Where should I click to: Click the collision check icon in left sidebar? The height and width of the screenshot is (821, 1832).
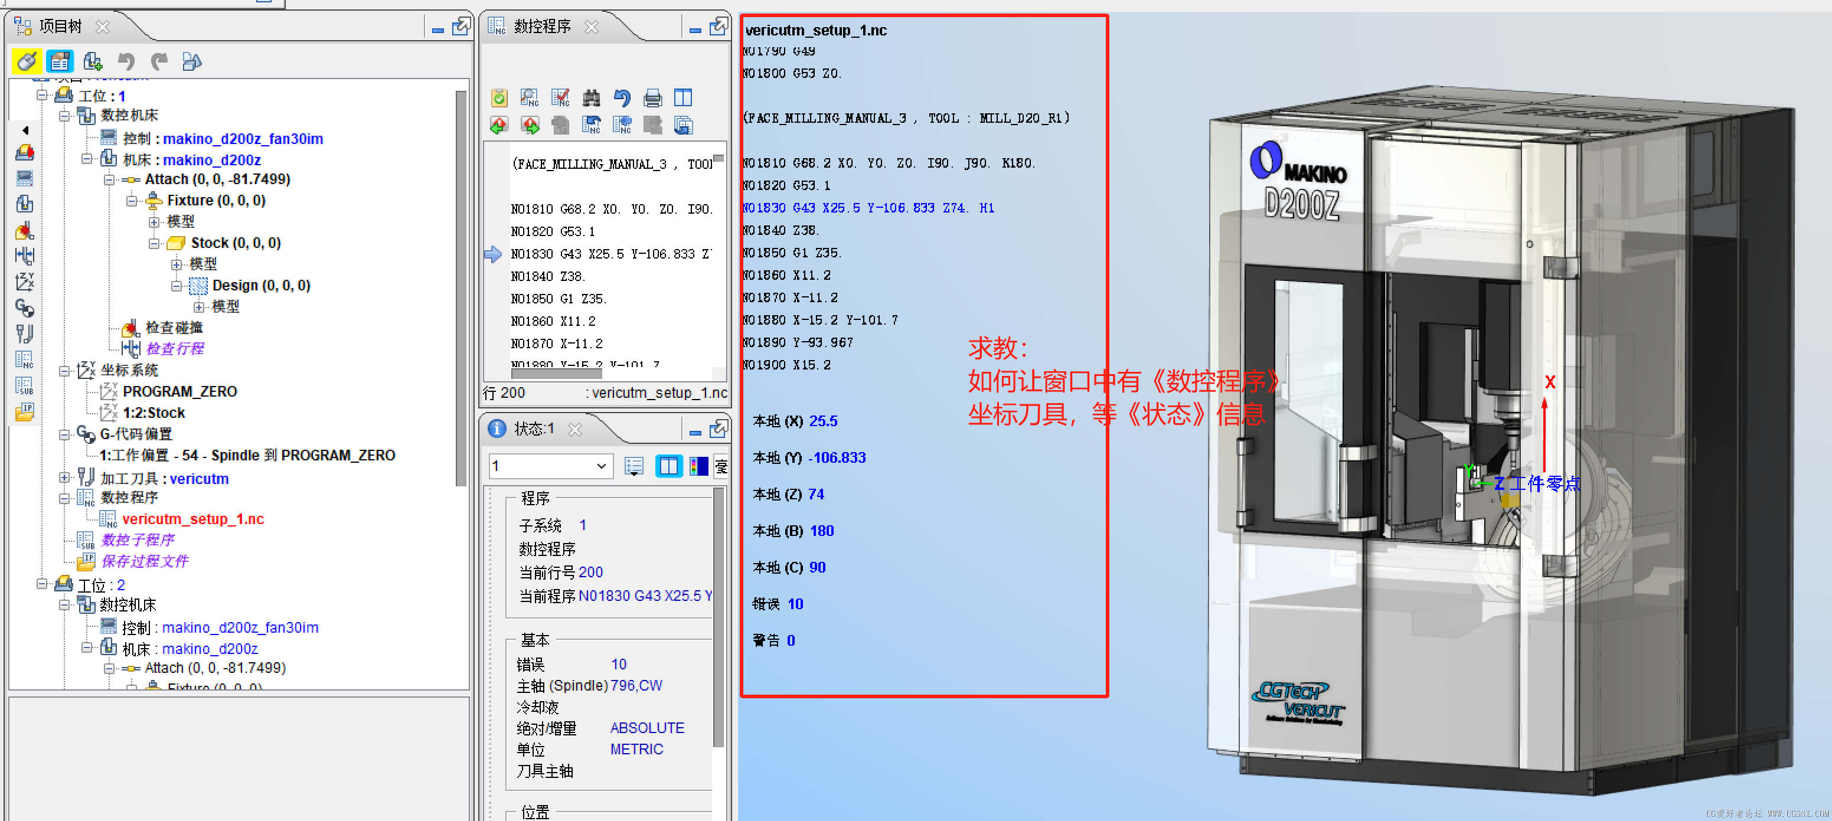point(25,230)
